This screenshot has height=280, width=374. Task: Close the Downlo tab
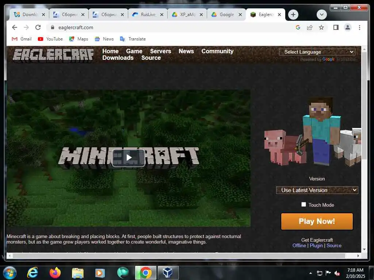pos(43,15)
